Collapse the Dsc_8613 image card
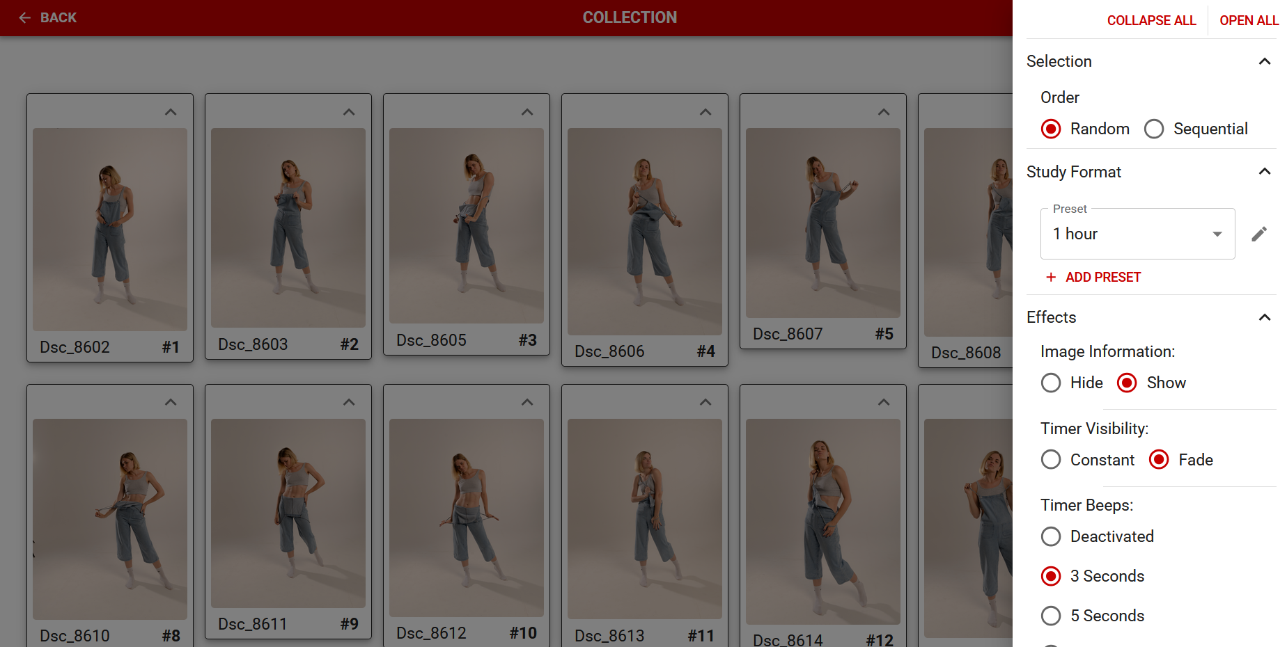The height and width of the screenshot is (647, 1287). tap(705, 401)
